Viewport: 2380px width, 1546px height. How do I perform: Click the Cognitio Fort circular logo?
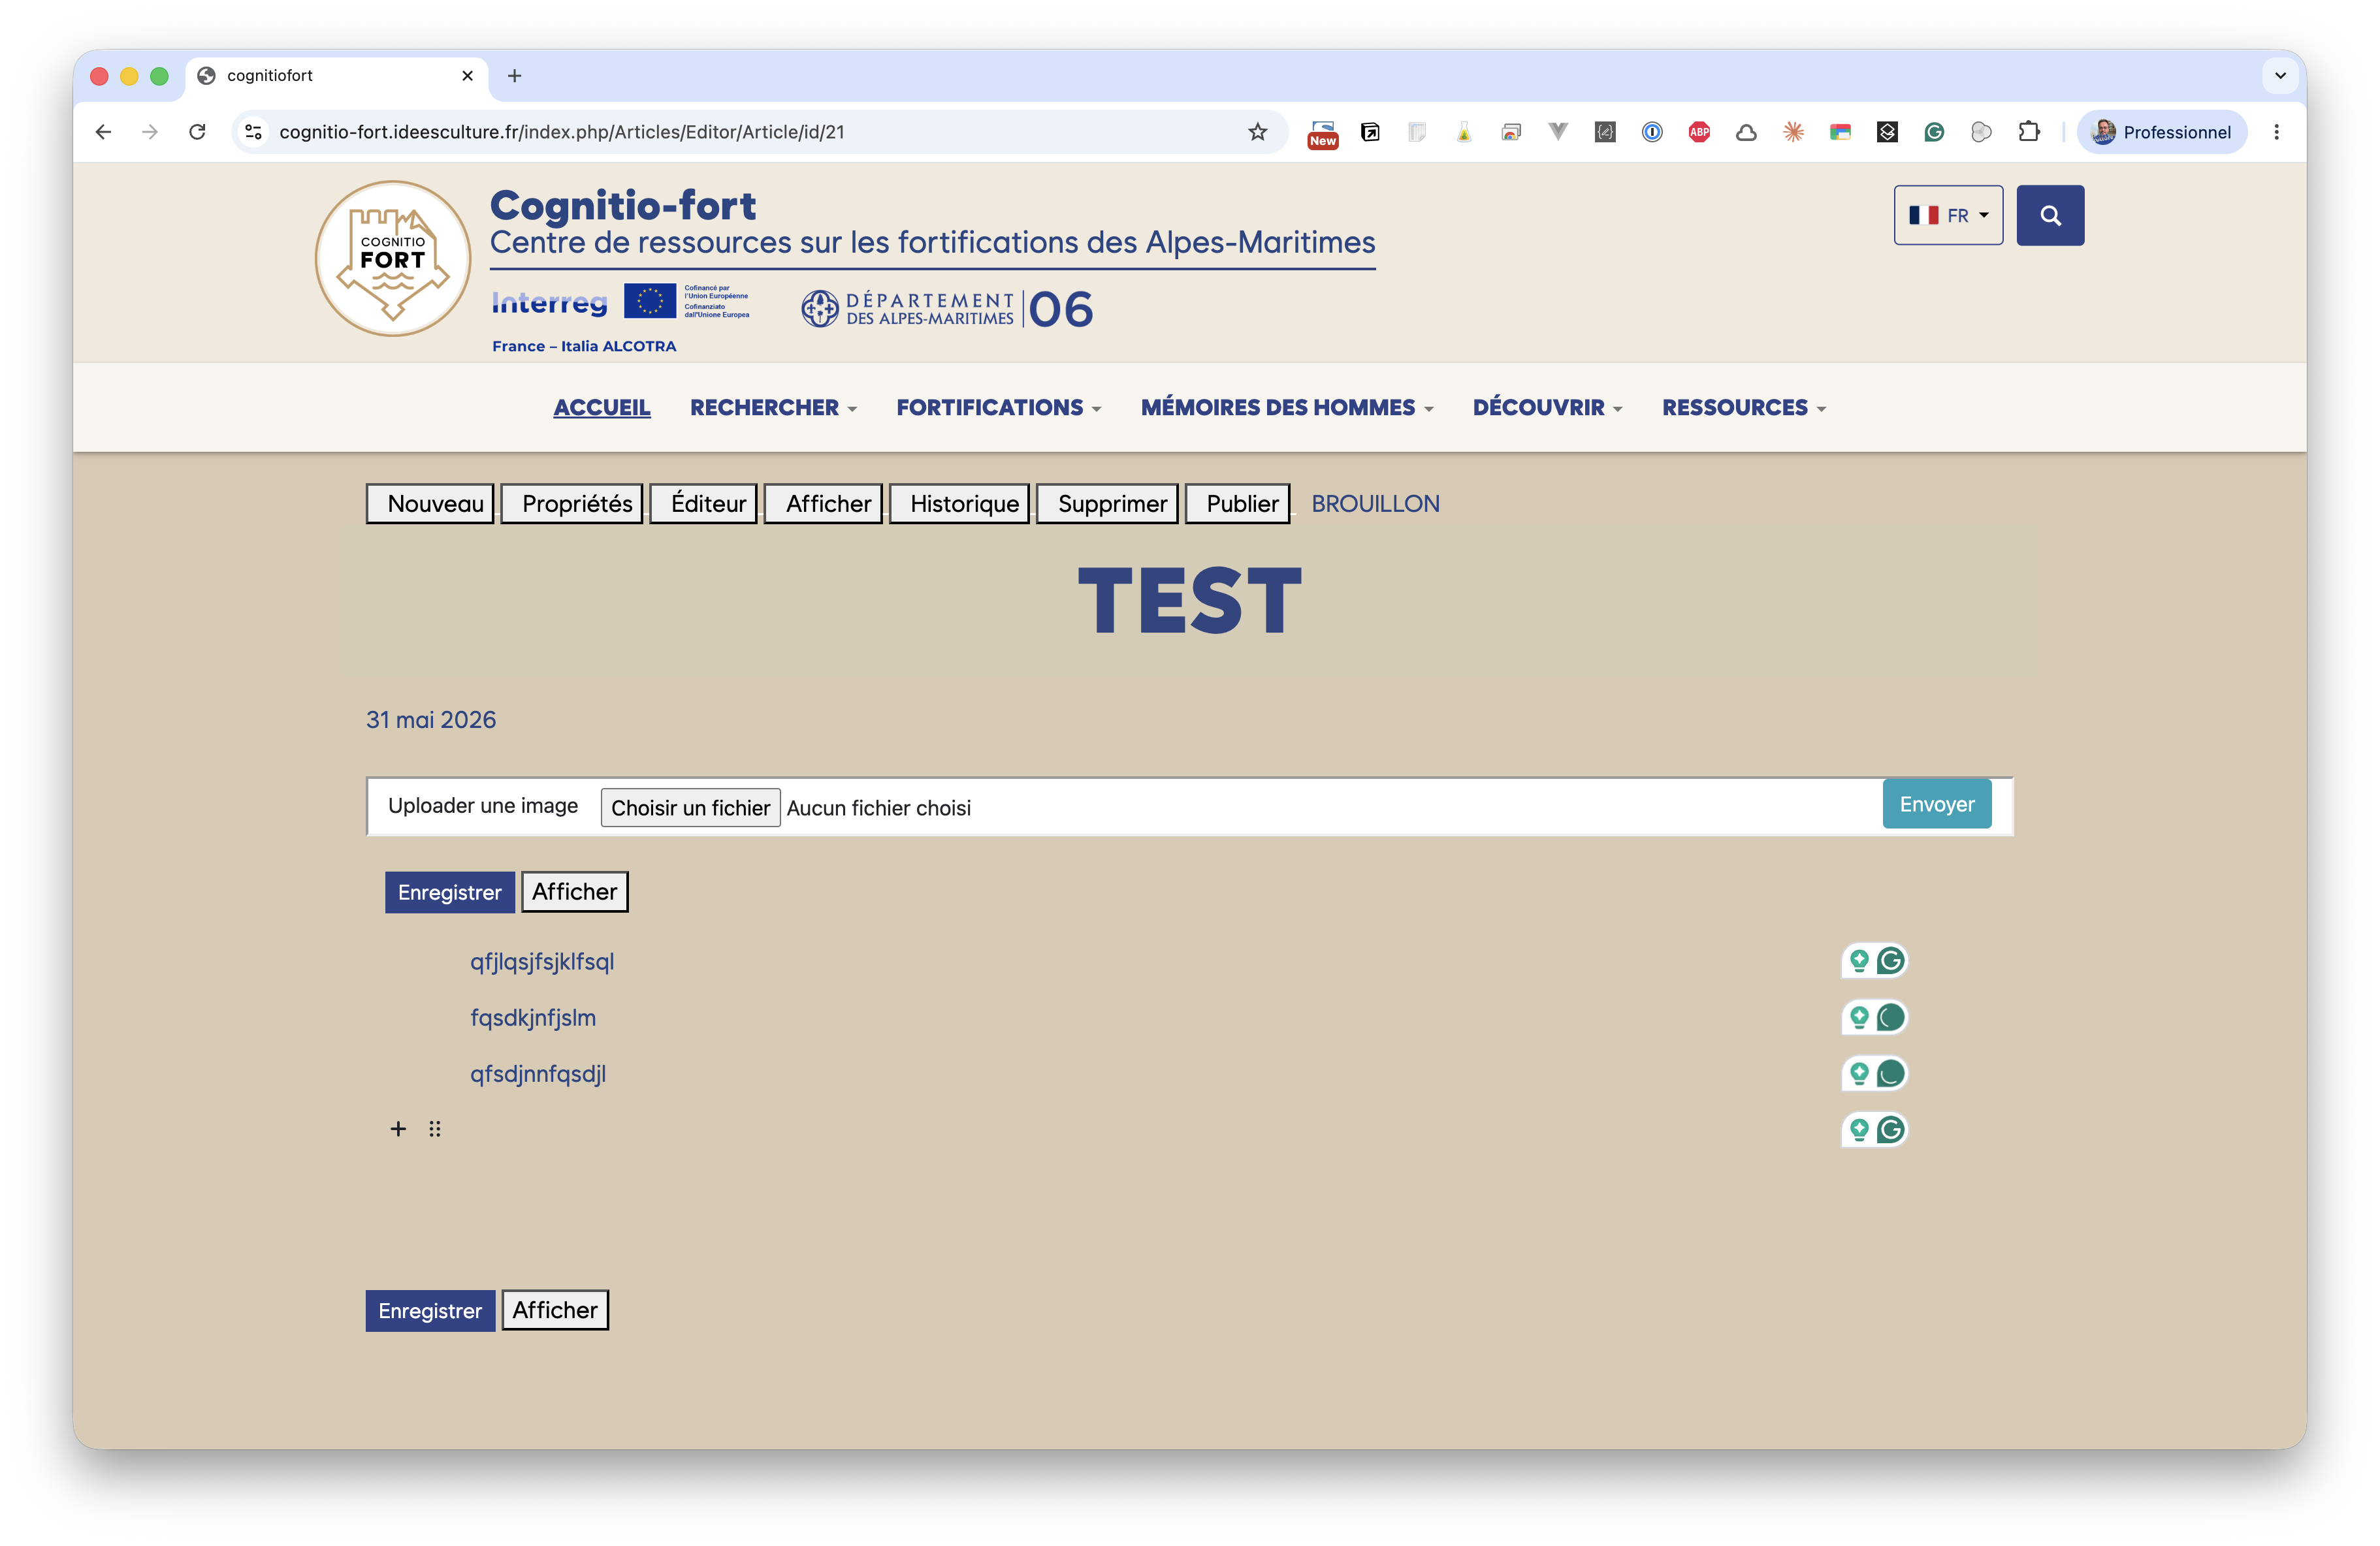tap(393, 259)
